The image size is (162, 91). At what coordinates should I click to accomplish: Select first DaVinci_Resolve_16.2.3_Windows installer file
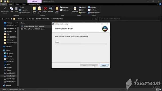coord(34,26)
